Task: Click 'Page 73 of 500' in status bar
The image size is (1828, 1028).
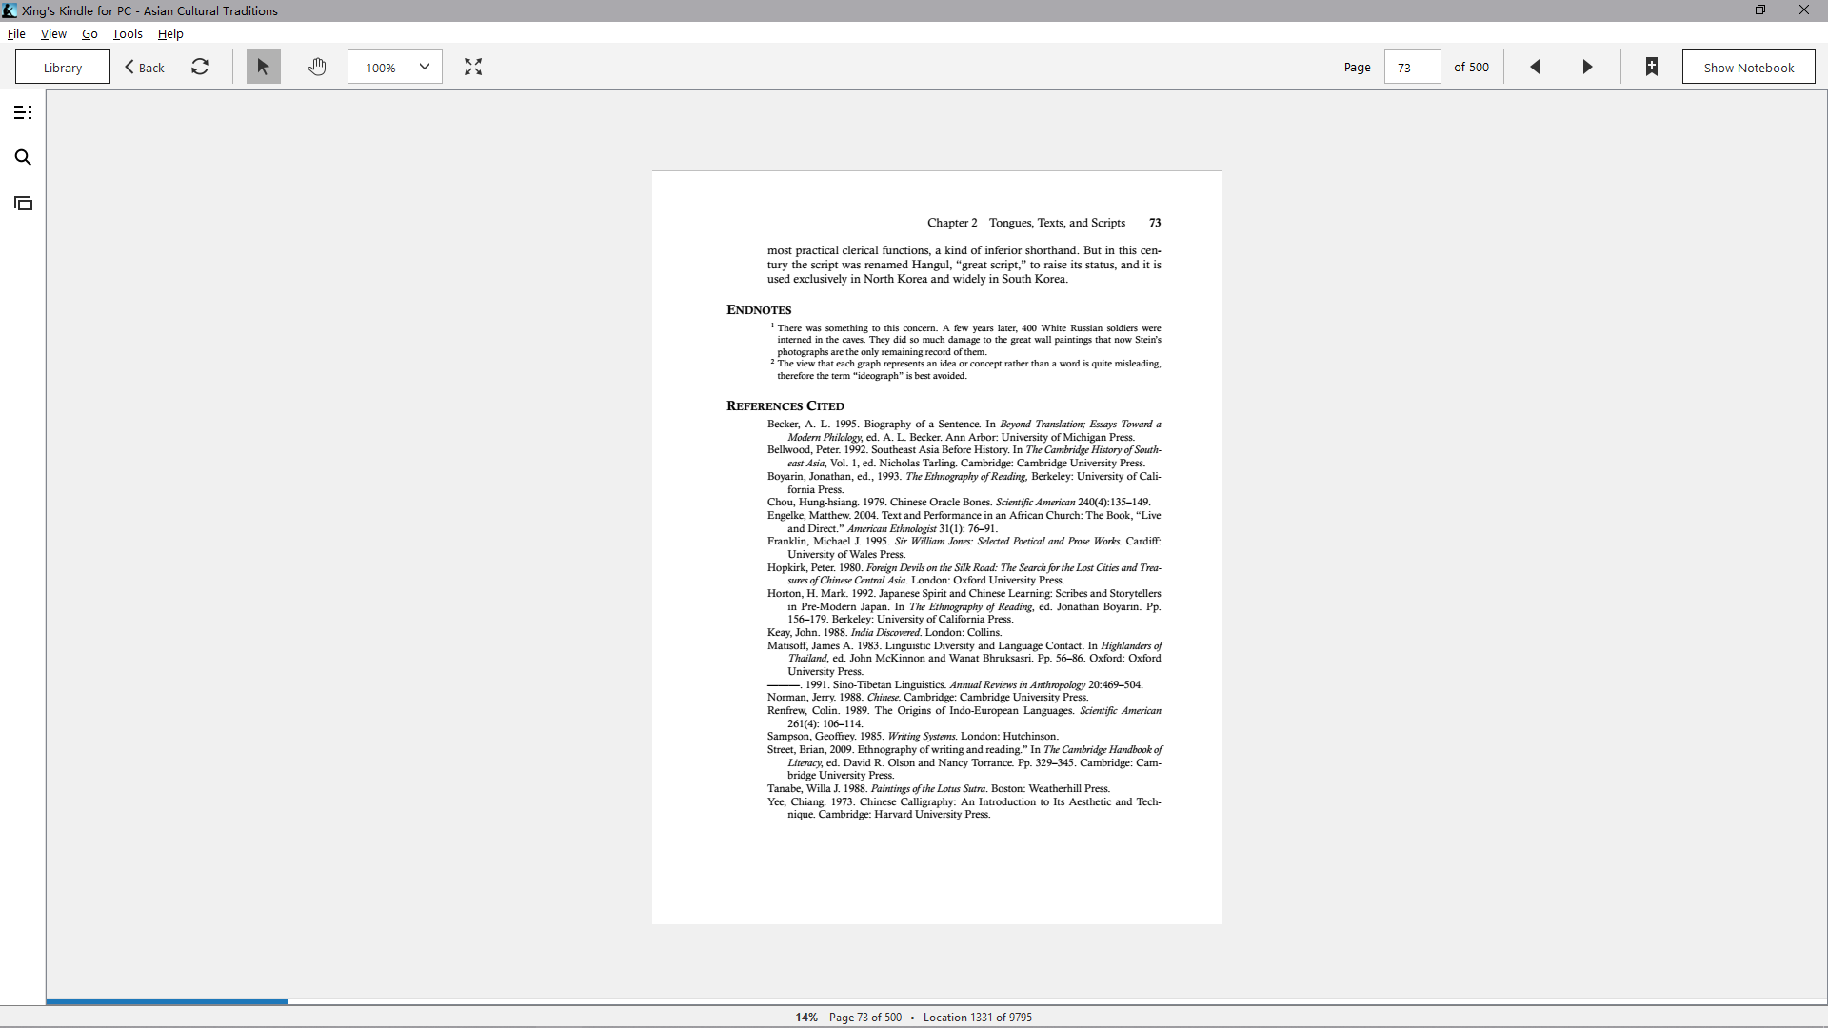Action: pyautogui.click(x=864, y=1017)
